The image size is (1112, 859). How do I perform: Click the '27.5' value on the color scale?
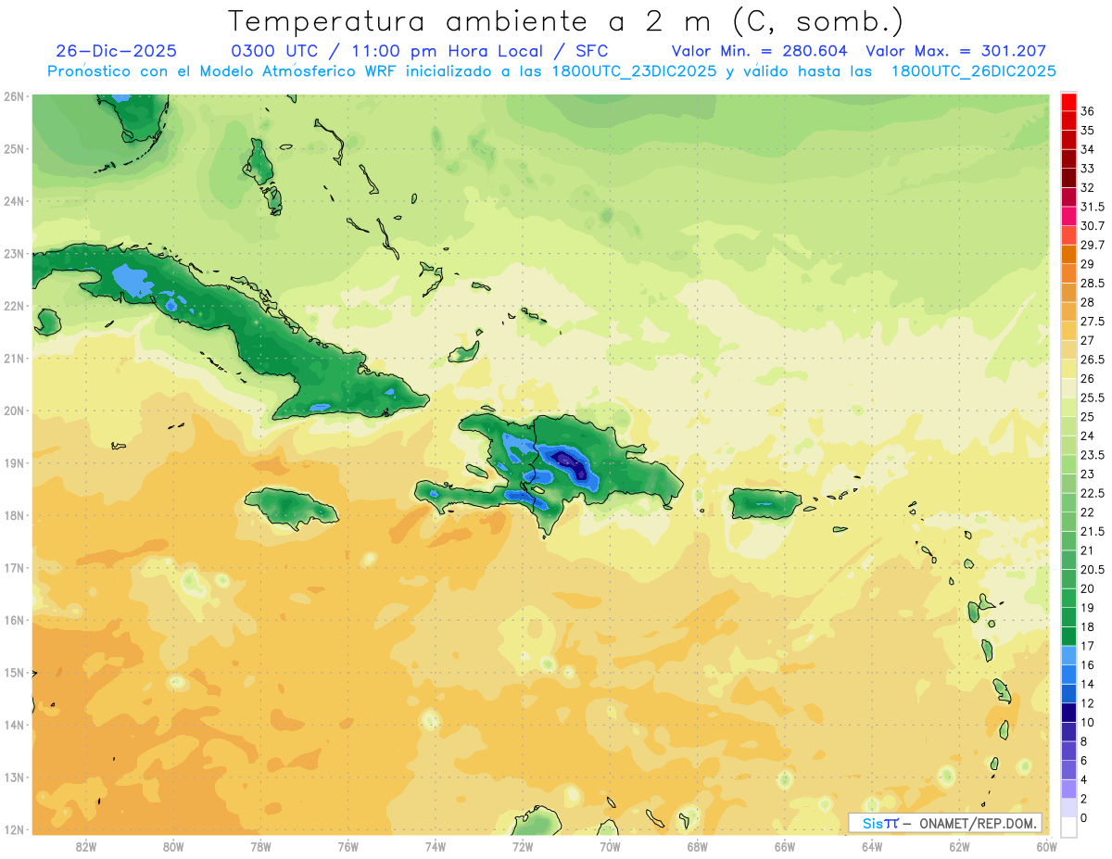pyautogui.click(x=1093, y=322)
